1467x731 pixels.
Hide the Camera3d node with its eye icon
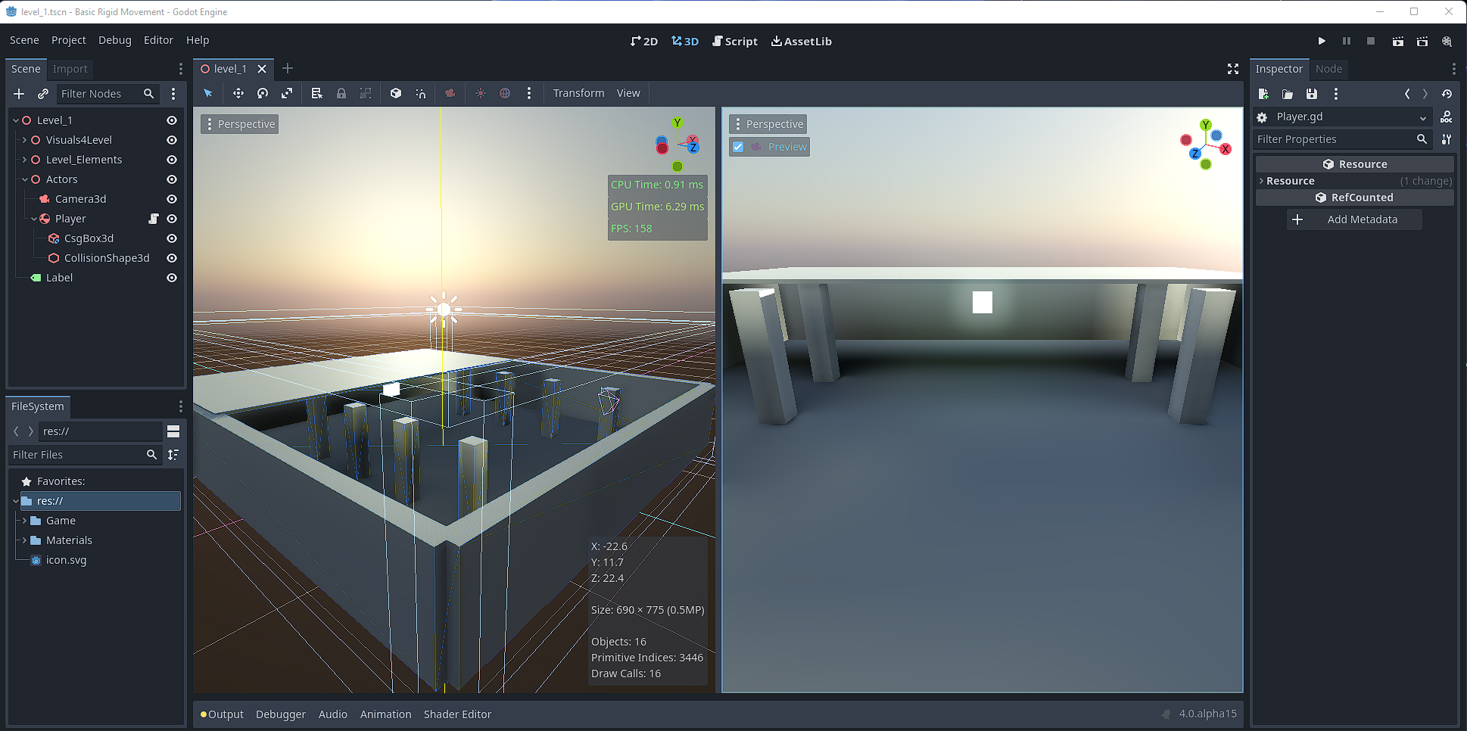click(x=171, y=198)
